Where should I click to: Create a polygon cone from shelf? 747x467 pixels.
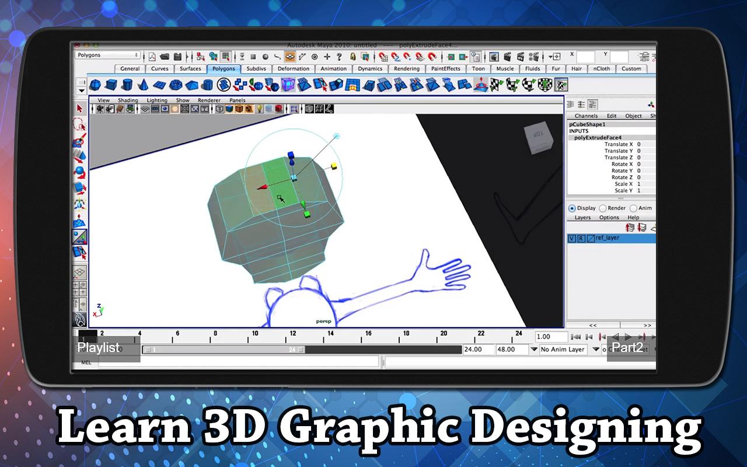(x=143, y=85)
